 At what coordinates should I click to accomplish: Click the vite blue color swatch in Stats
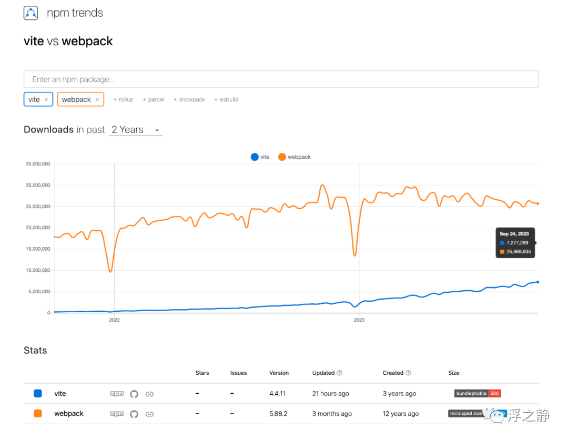[x=38, y=394]
